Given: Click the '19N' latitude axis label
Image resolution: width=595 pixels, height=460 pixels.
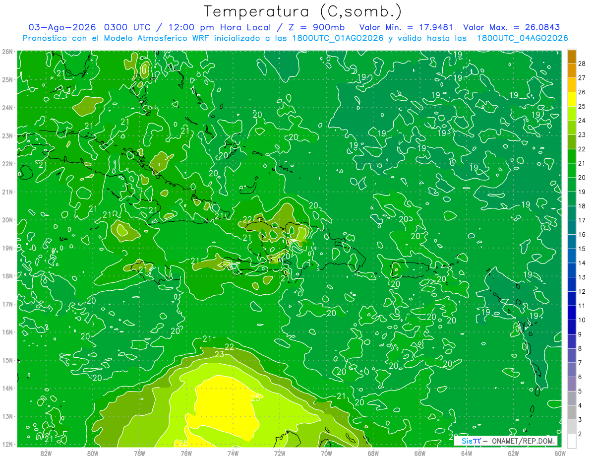Looking at the screenshot, I should (7, 248).
